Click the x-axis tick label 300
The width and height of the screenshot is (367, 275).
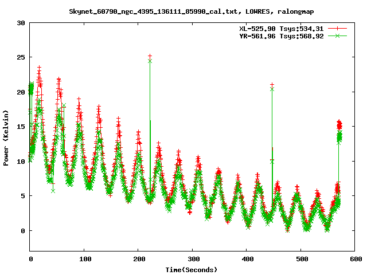(193, 259)
